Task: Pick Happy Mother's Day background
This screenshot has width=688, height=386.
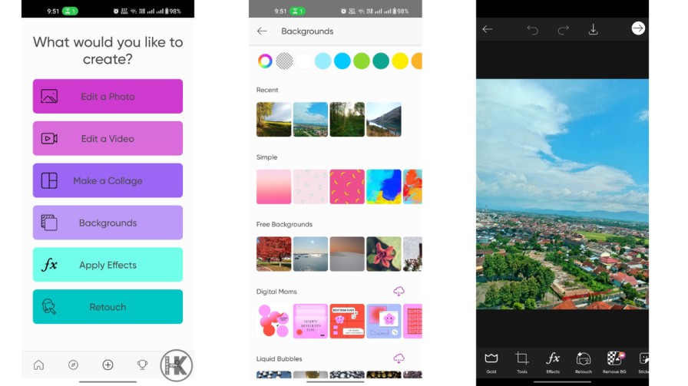Action: coord(310,321)
